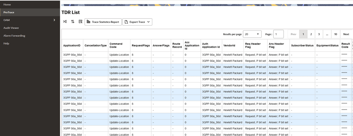Click the Results per page label
The height and width of the screenshot is (136, 353).
[x=232, y=34]
